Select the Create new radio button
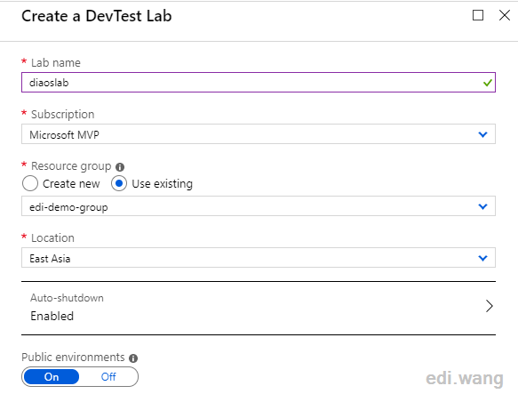518x402 pixels. point(30,183)
